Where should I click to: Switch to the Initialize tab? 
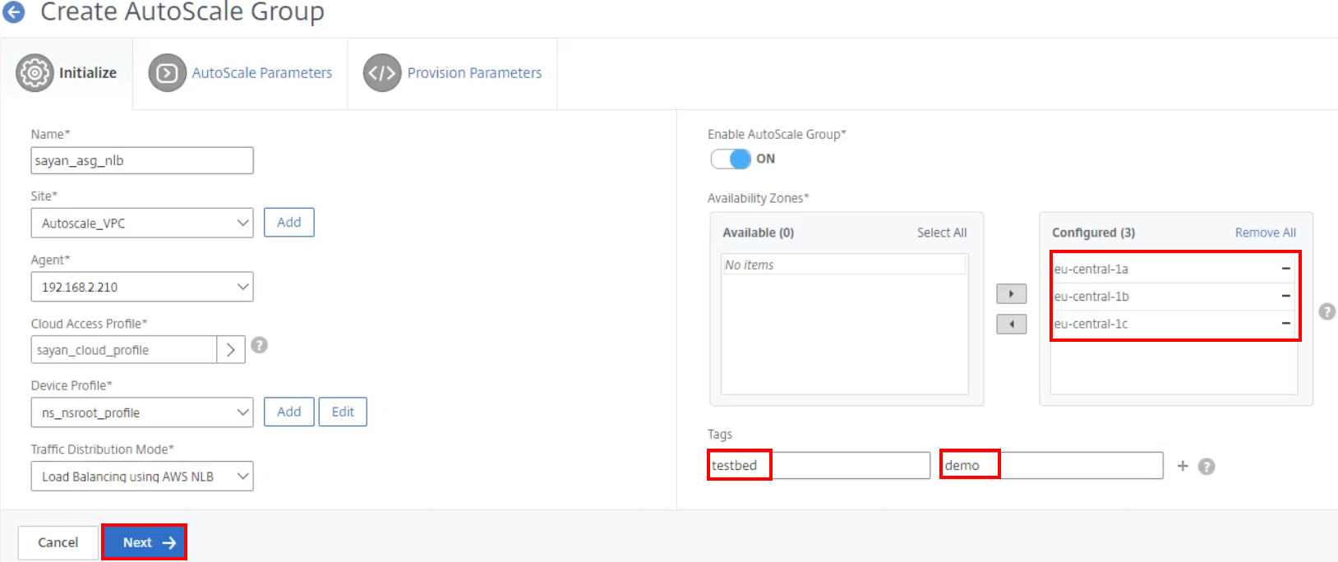coord(67,73)
